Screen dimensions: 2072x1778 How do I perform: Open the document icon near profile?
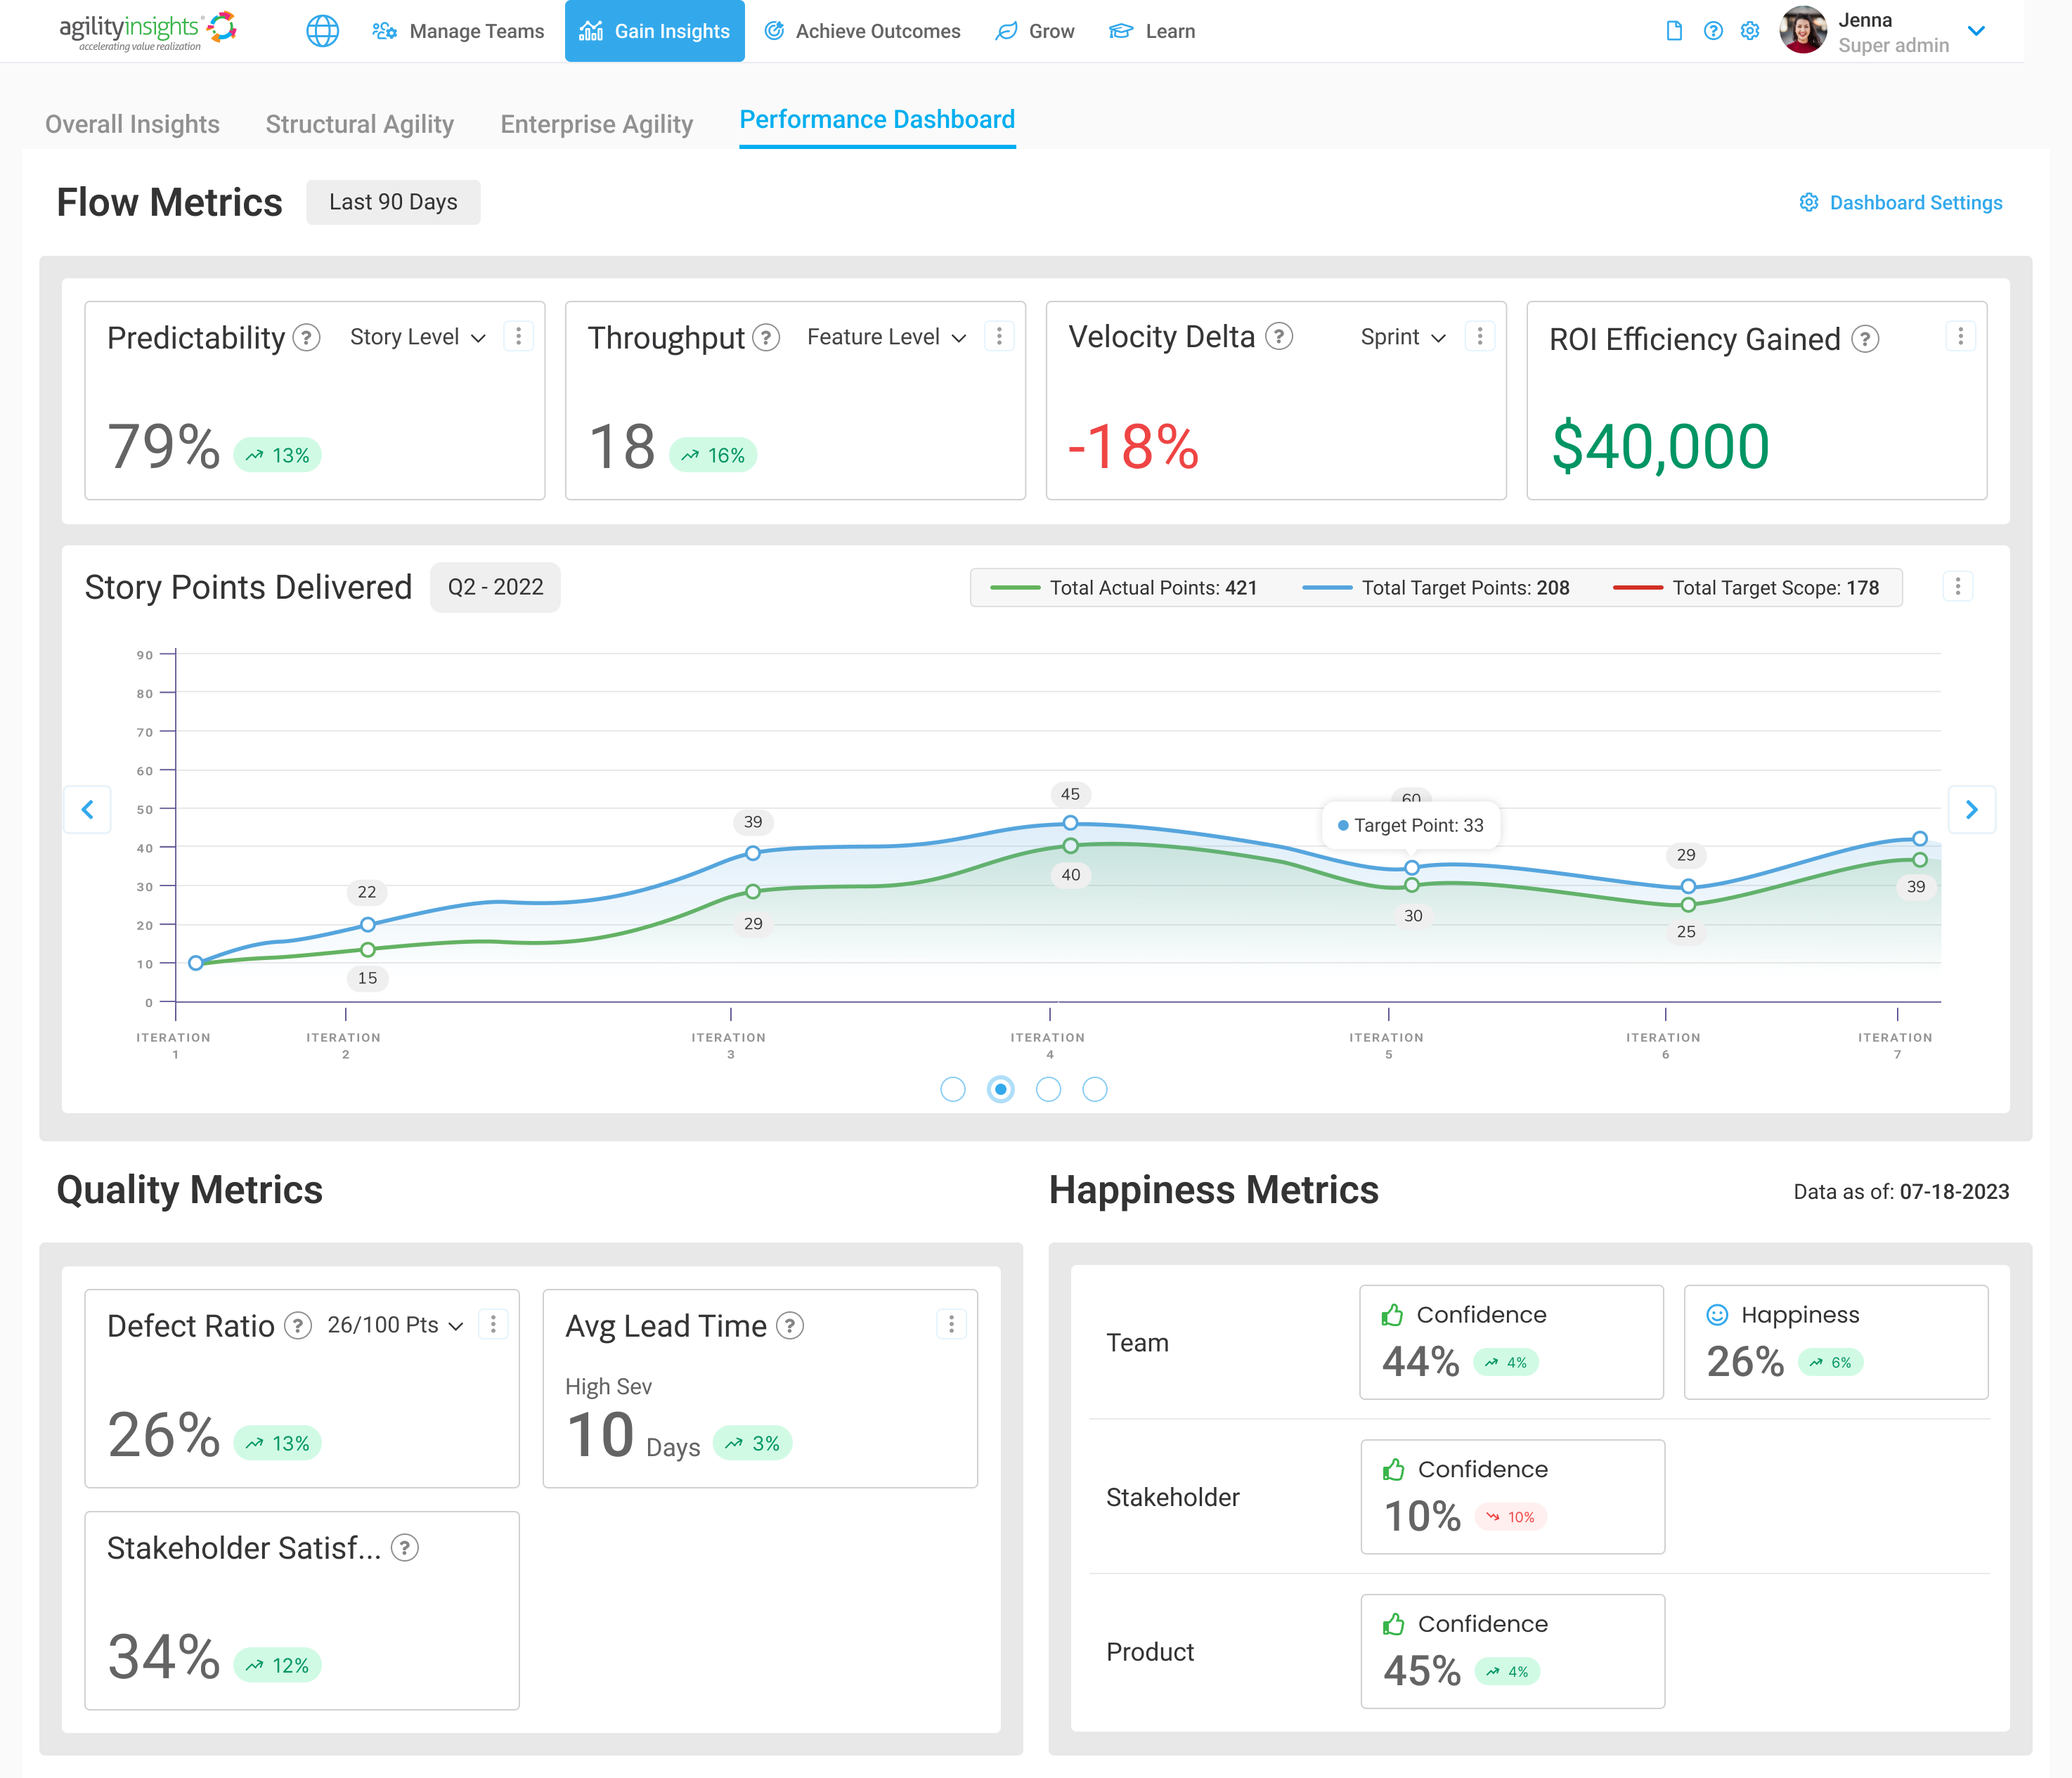tap(1674, 31)
